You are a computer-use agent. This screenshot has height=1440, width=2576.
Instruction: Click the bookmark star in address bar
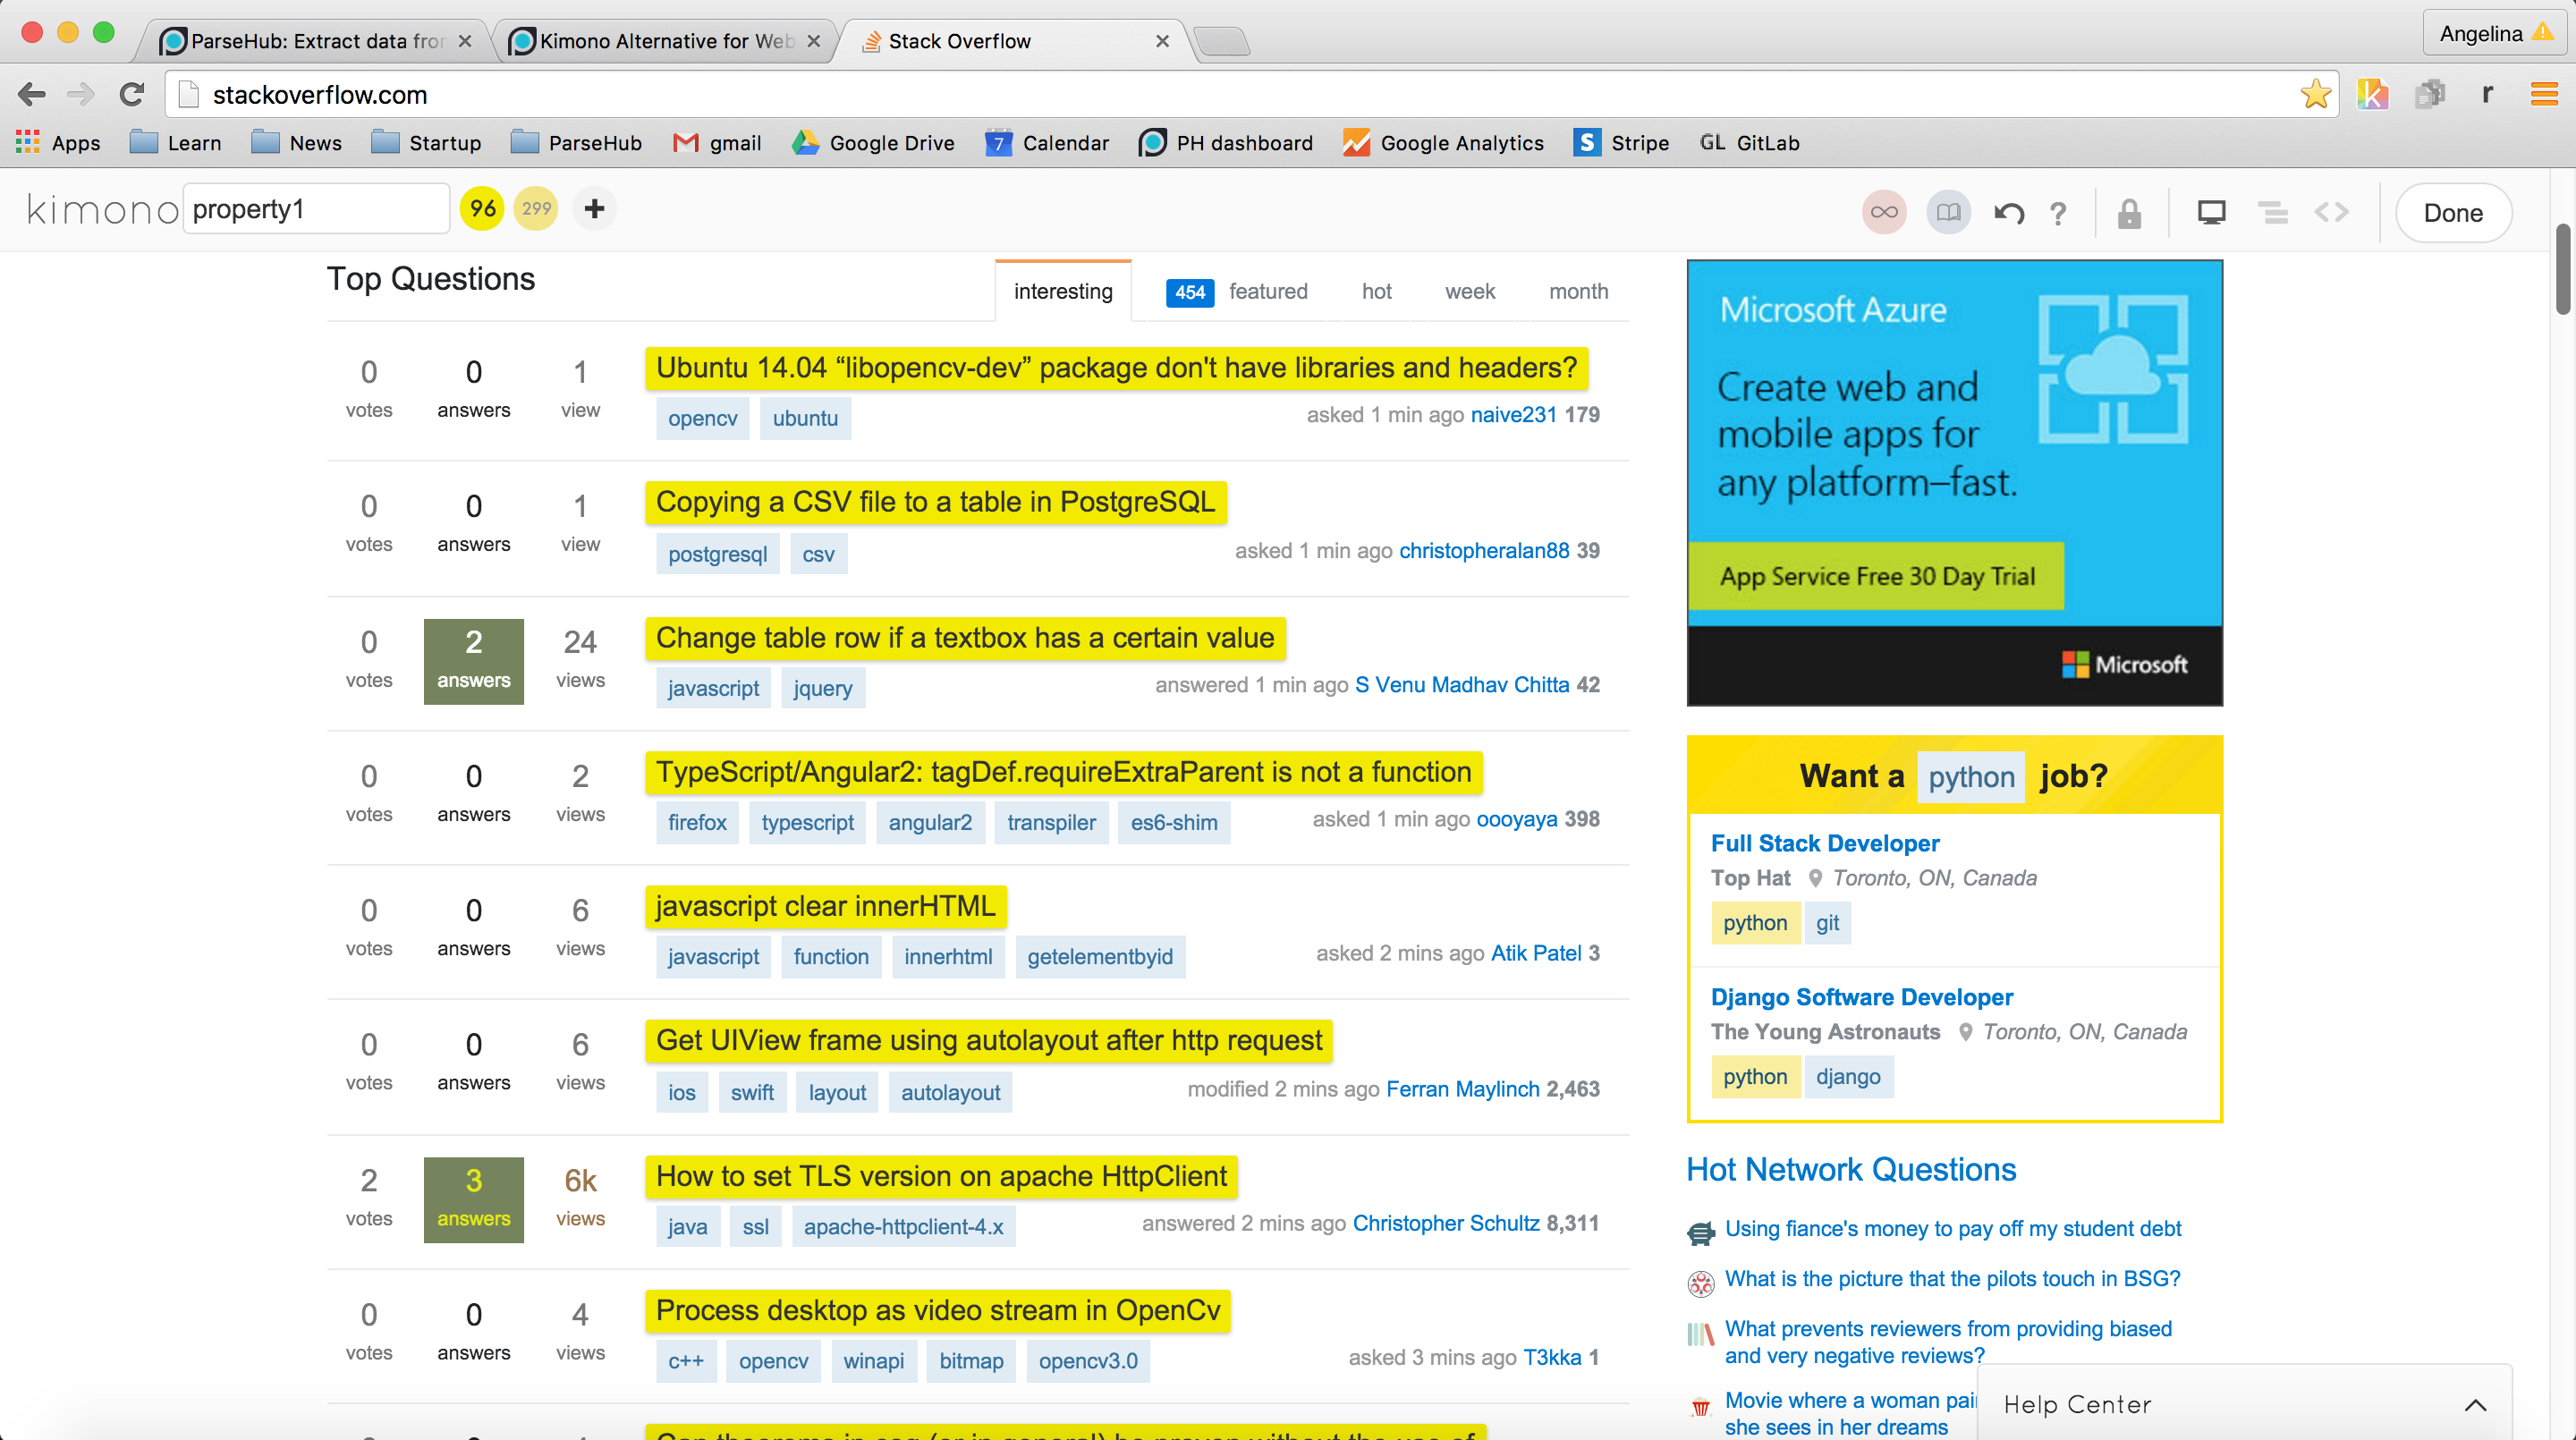coord(2315,94)
